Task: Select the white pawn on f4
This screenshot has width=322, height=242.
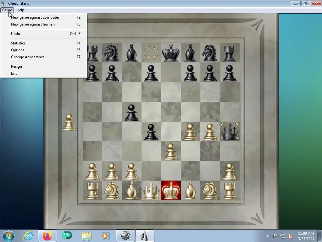Action: 190,132
